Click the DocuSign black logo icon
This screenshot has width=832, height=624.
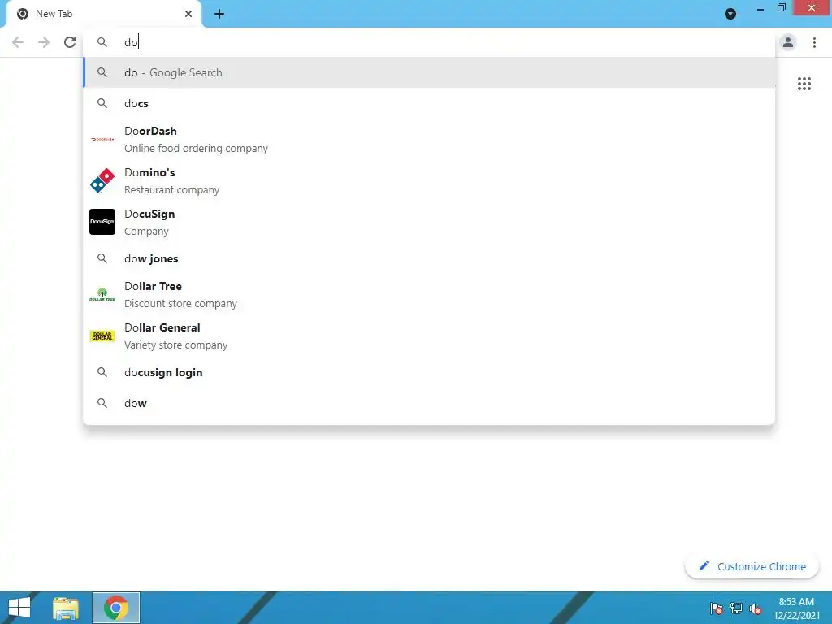tap(102, 222)
